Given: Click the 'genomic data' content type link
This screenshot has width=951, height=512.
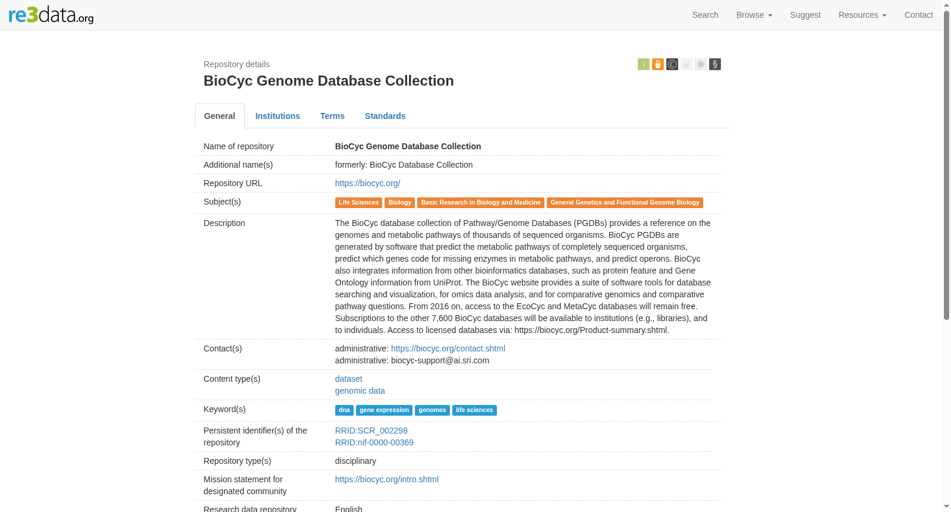Looking at the screenshot, I should tap(360, 391).
